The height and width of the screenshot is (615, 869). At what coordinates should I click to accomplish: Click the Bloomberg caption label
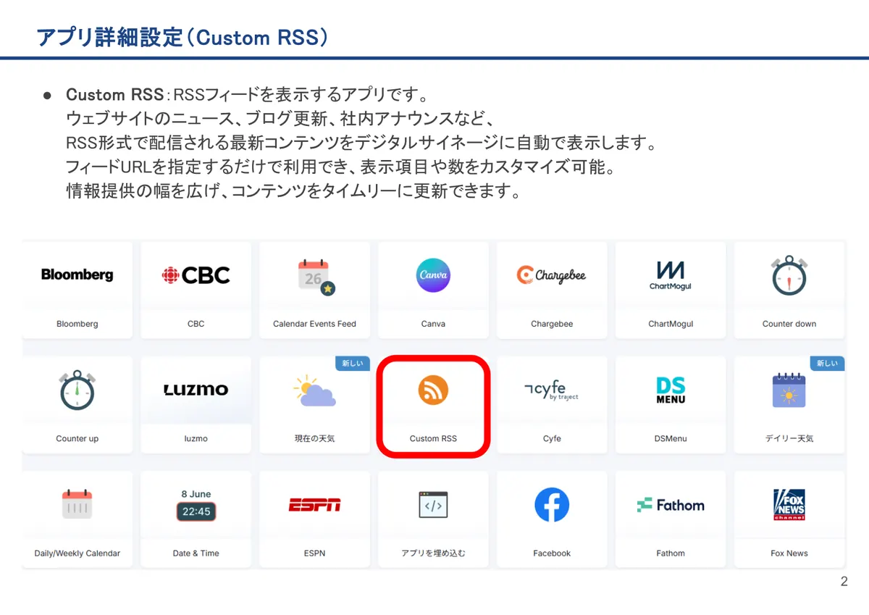(77, 324)
